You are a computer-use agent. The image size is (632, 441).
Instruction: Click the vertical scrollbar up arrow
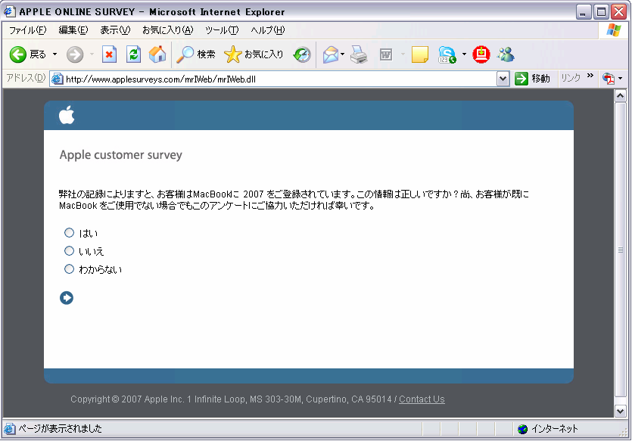click(620, 96)
